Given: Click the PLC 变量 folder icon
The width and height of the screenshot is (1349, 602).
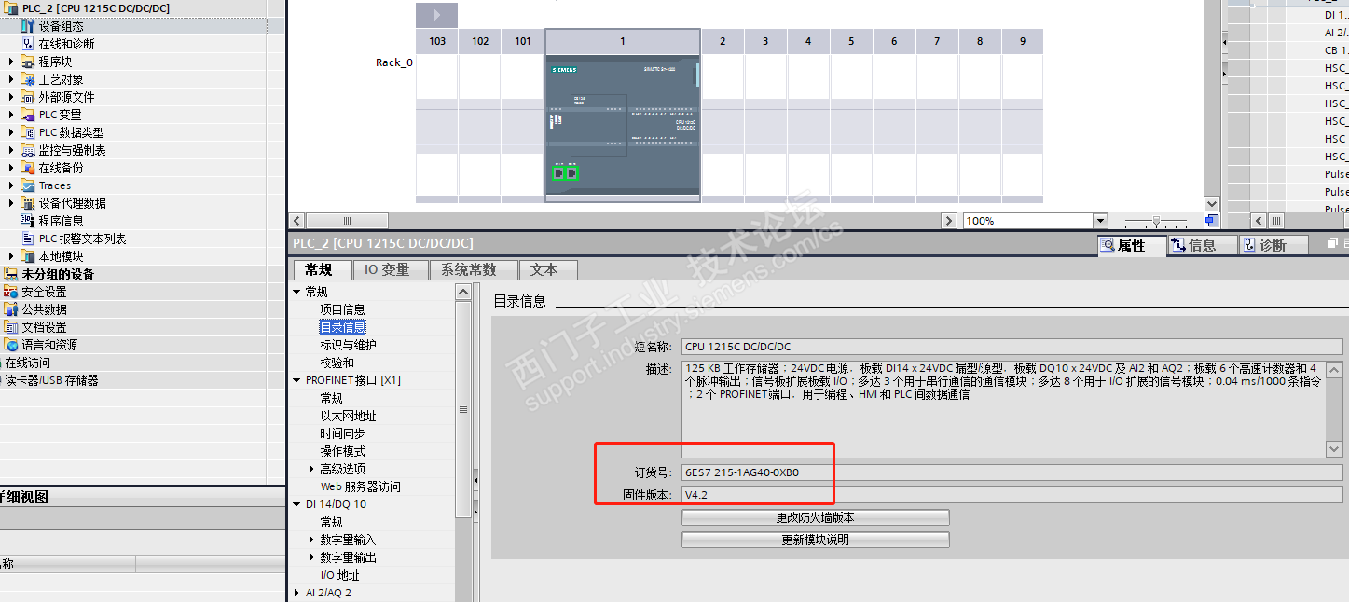Looking at the screenshot, I should [x=28, y=115].
